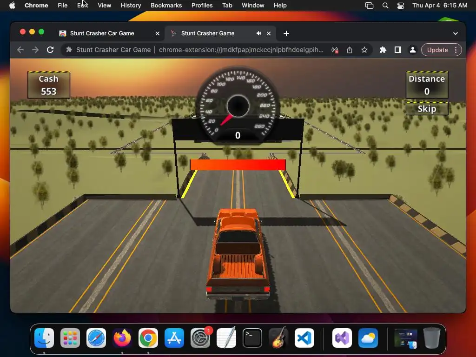
Task: Open Visual Studio from the Dock
Action: [x=342, y=337]
